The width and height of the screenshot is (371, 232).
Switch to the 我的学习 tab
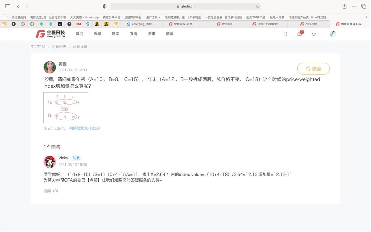click(x=225, y=24)
